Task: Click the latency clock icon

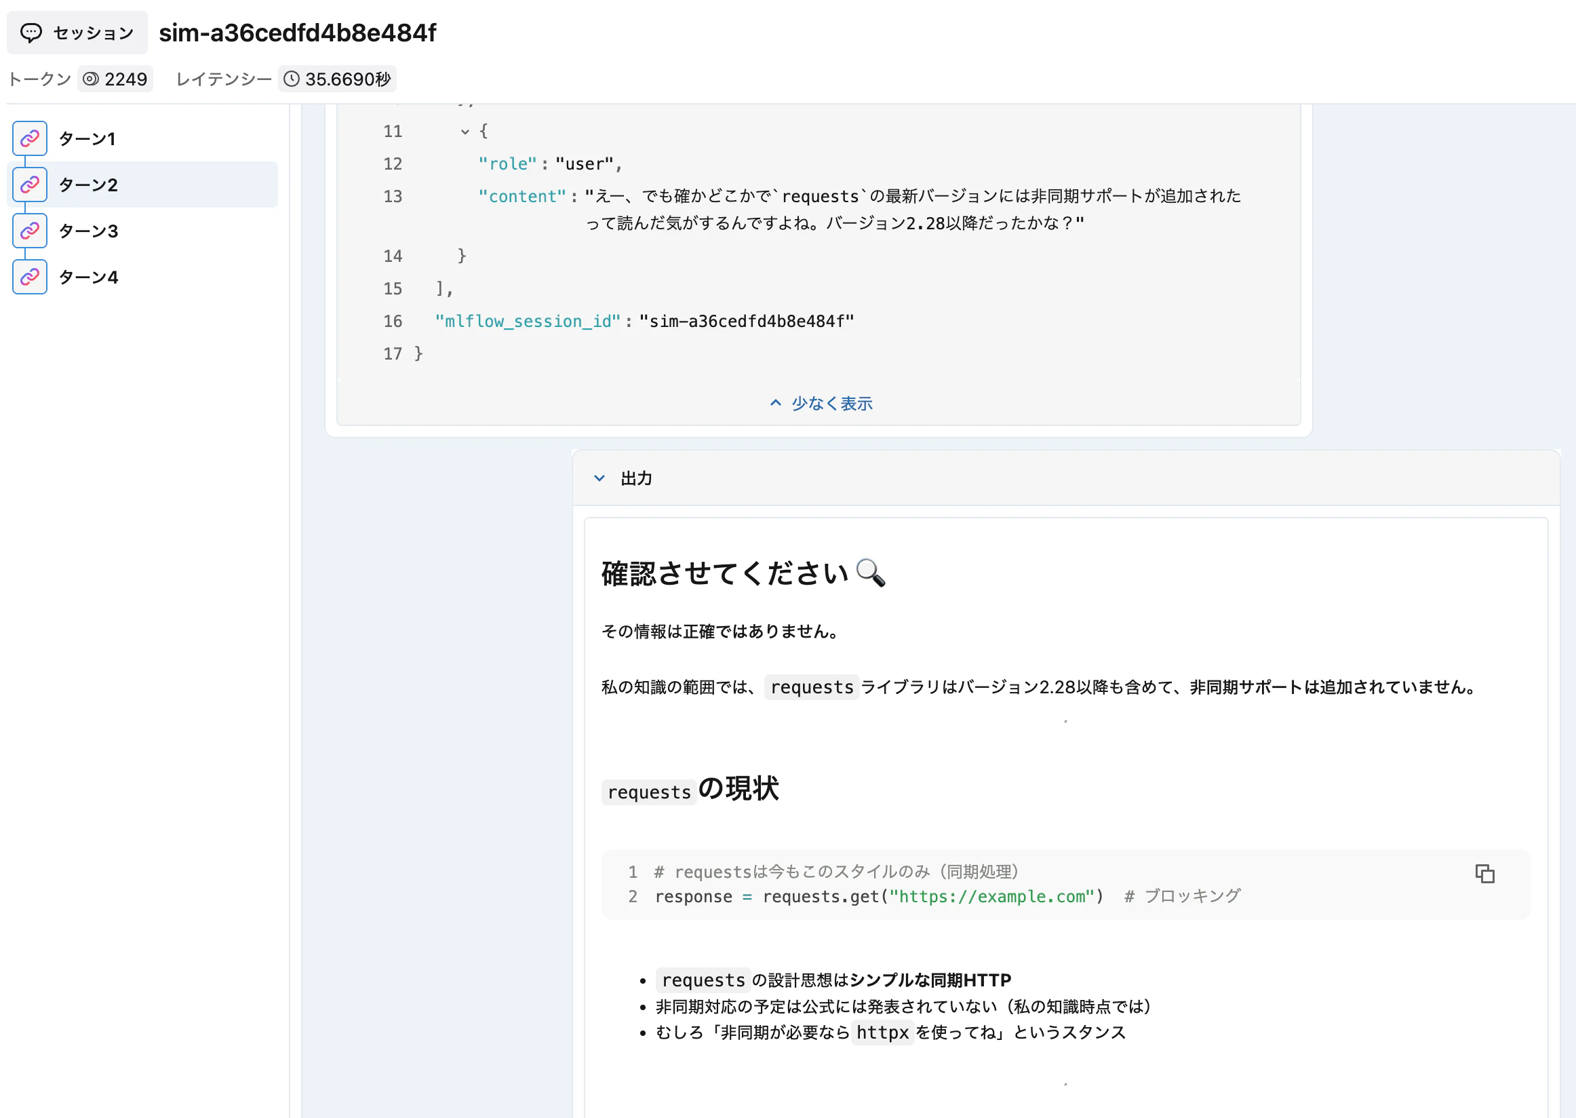Action: (x=291, y=79)
